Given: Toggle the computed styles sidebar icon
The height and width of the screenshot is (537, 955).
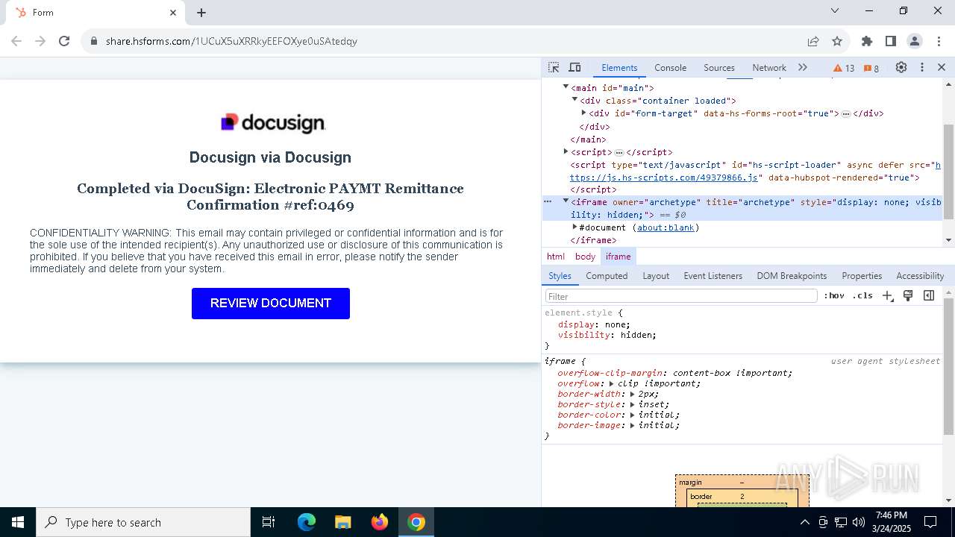Looking at the screenshot, I should tap(929, 295).
